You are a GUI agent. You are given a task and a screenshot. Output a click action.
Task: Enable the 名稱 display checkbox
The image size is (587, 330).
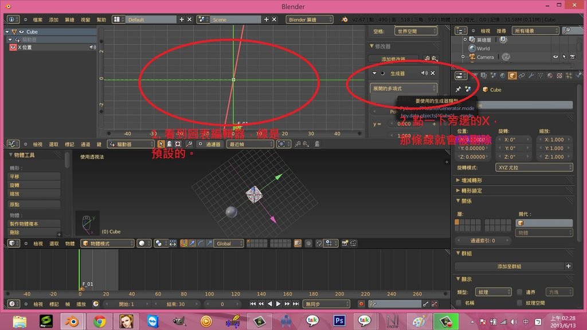(x=459, y=302)
